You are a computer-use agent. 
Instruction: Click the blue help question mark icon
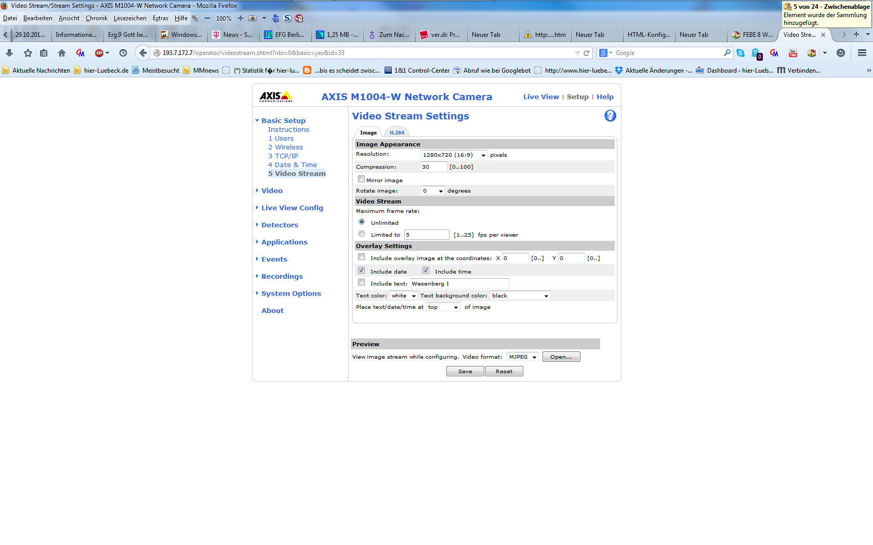coord(610,116)
